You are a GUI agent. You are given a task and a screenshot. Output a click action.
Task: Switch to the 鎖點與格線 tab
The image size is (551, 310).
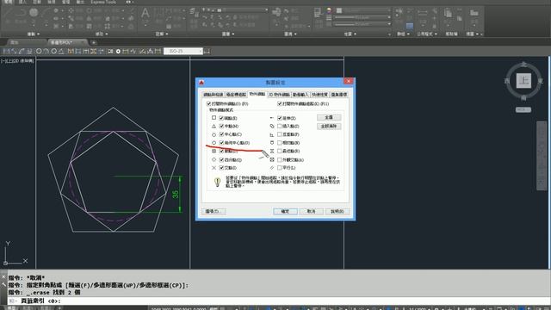click(214, 95)
